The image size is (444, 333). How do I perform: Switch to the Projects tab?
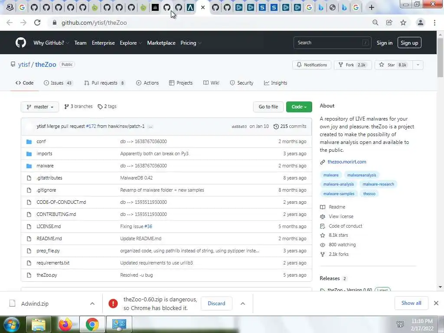[181, 83]
